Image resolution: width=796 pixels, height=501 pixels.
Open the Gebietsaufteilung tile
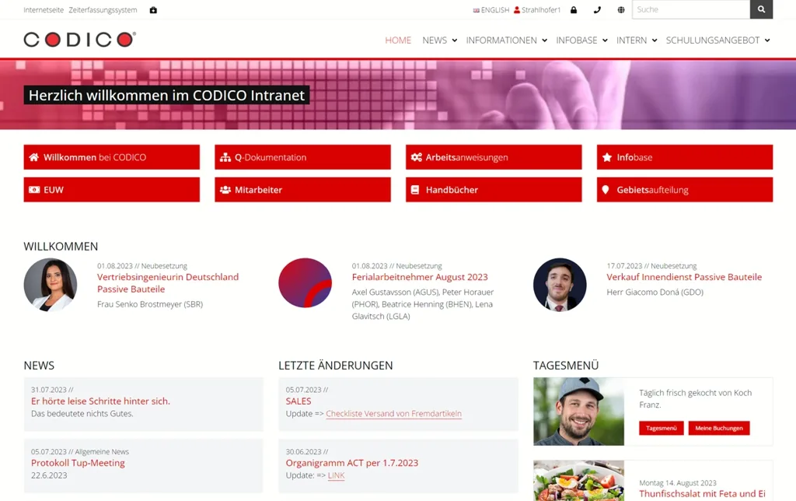(x=685, y=190)
